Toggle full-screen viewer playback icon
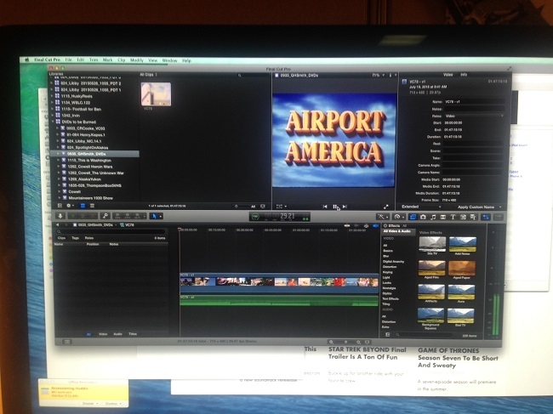The height and width of the screenshot is (414, 553). (385, 206)
